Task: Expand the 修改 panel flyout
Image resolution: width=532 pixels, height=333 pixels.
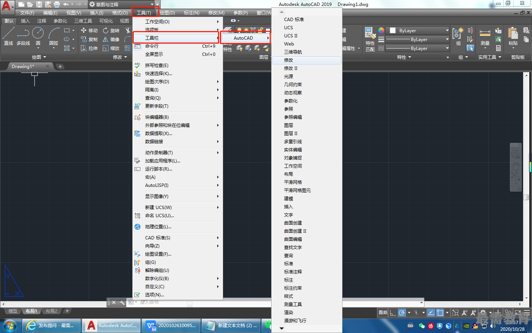Action: (120, 57)
